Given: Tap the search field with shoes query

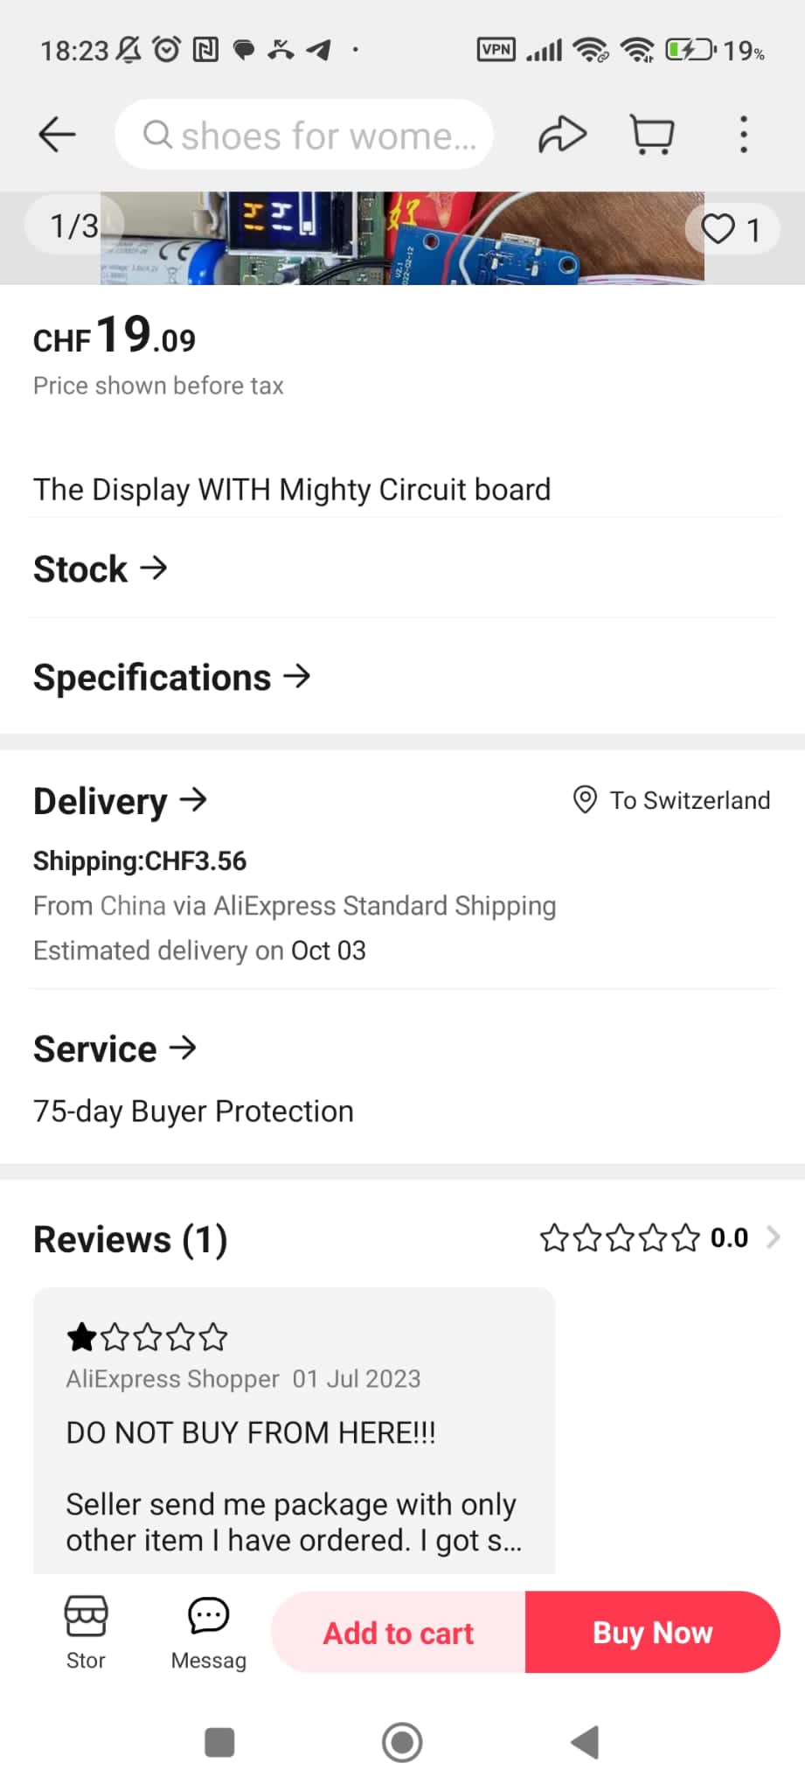Looking at the screenshot, I should pyautogui.click(x=304, y=135).
